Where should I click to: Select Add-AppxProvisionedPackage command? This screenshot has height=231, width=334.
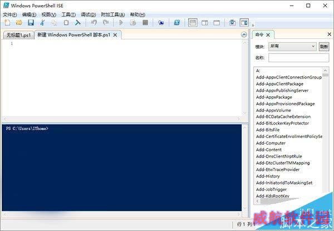[x=285, y=104]
